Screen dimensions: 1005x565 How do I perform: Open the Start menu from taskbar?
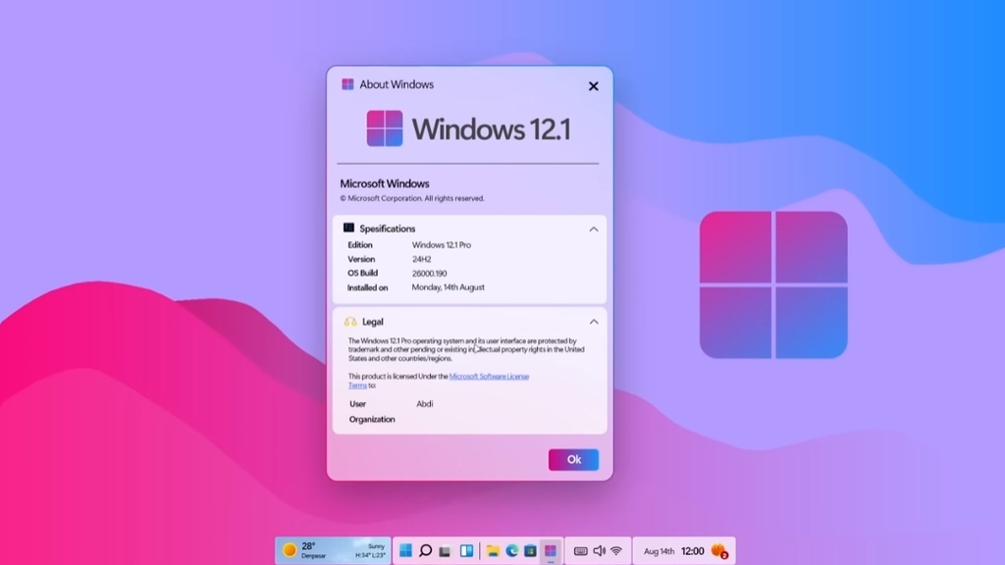point(405,551)
